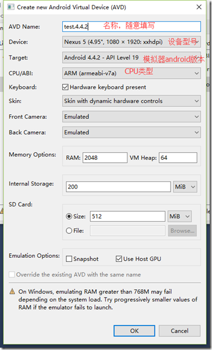Click the OK button
This screenshot has width=212, height=350.
tap(134, 331)
